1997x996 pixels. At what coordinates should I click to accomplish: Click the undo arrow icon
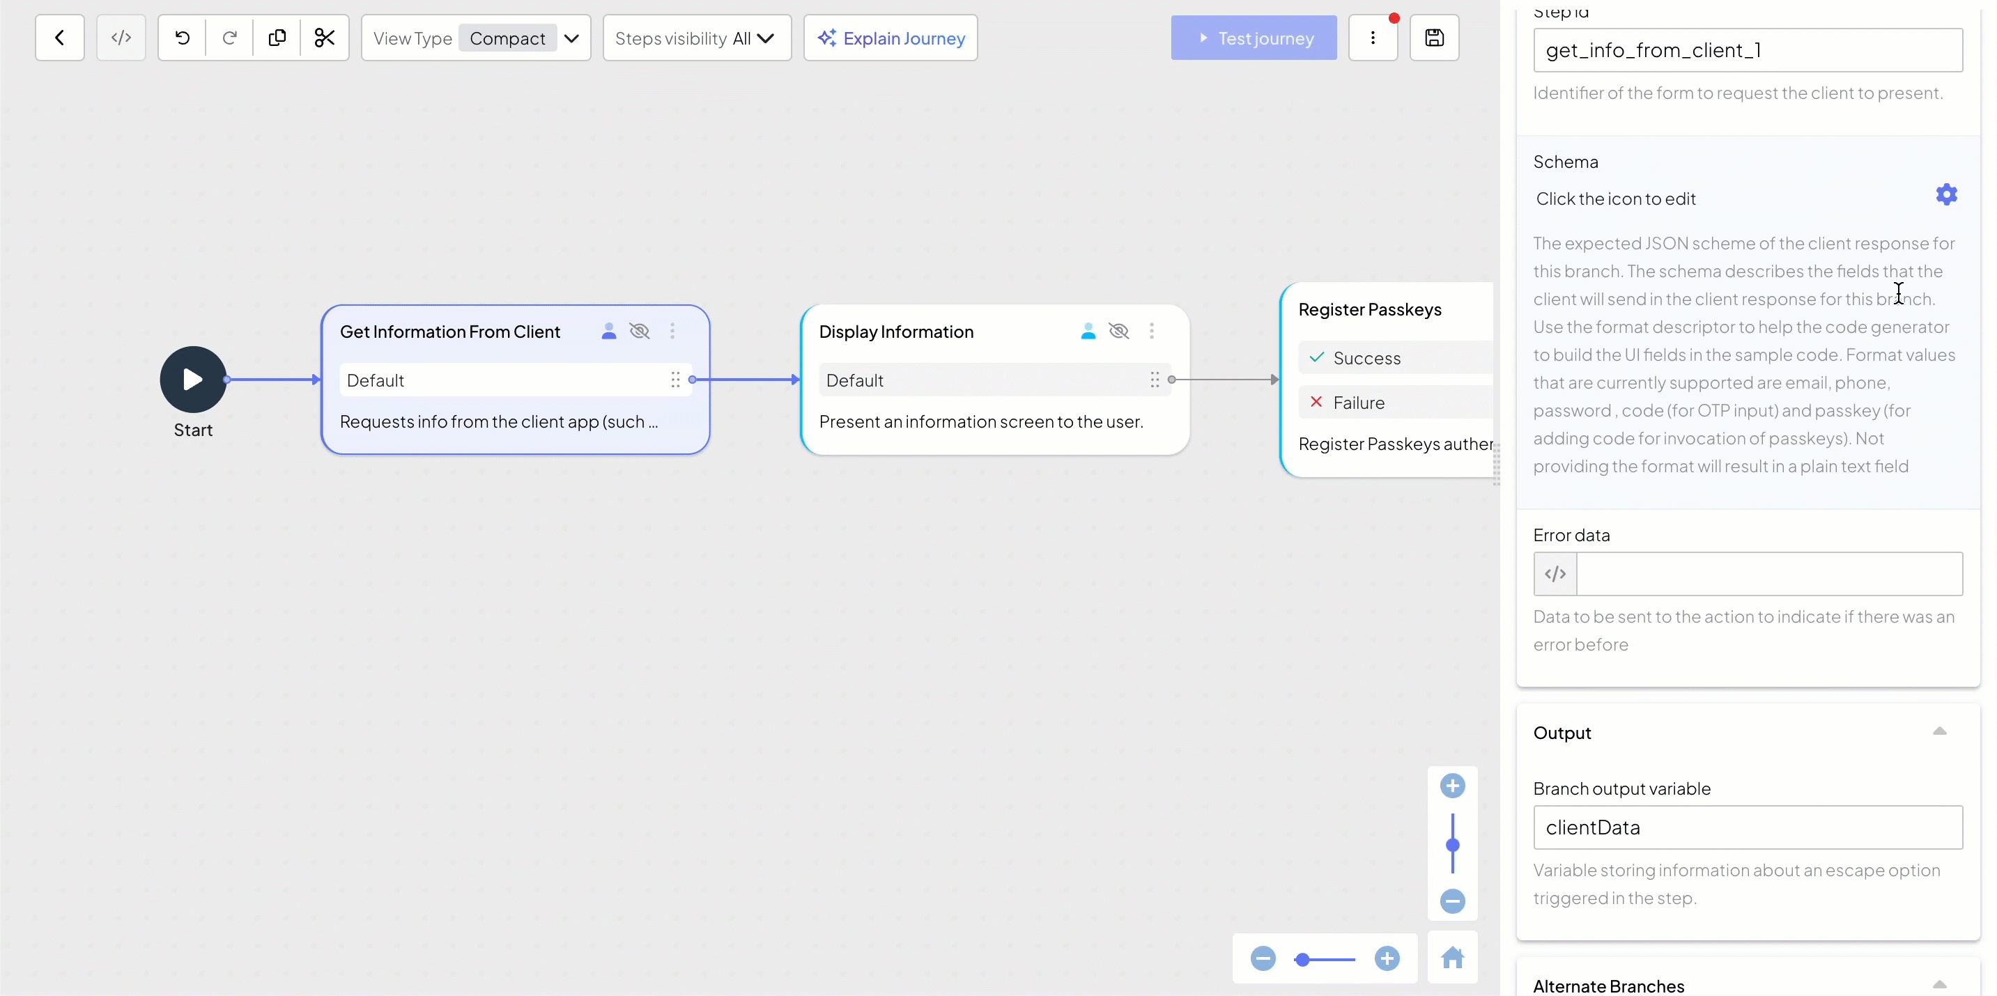(x=181, y=37)
